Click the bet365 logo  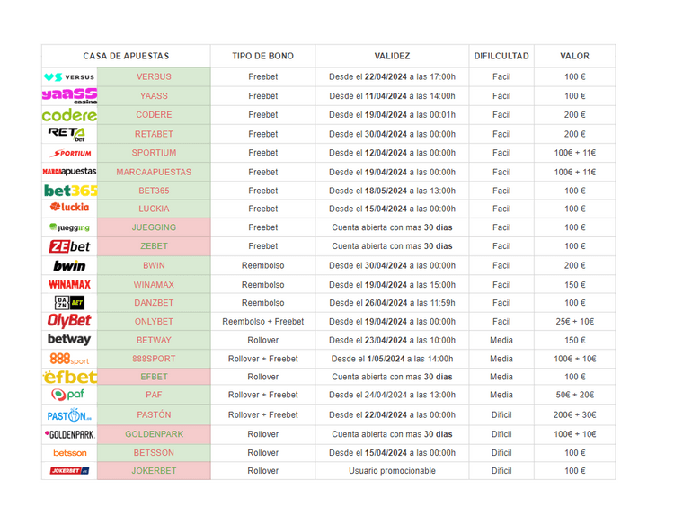click(71, 191)
